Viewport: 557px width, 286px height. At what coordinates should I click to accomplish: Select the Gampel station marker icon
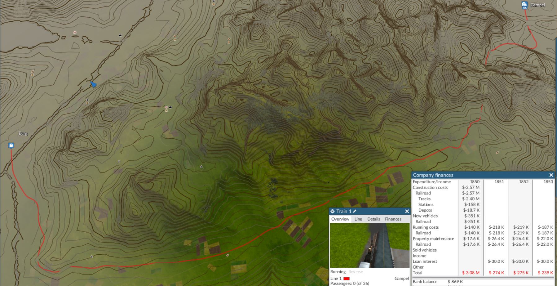point(524,5)
